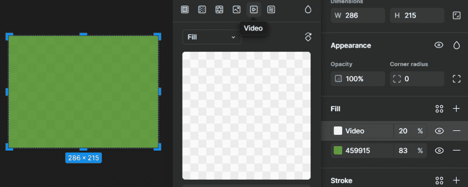This screenshot has height=187, width=468.
Task: Remove the Video fill
Action: pyautogui.click(x=456, y=131)
